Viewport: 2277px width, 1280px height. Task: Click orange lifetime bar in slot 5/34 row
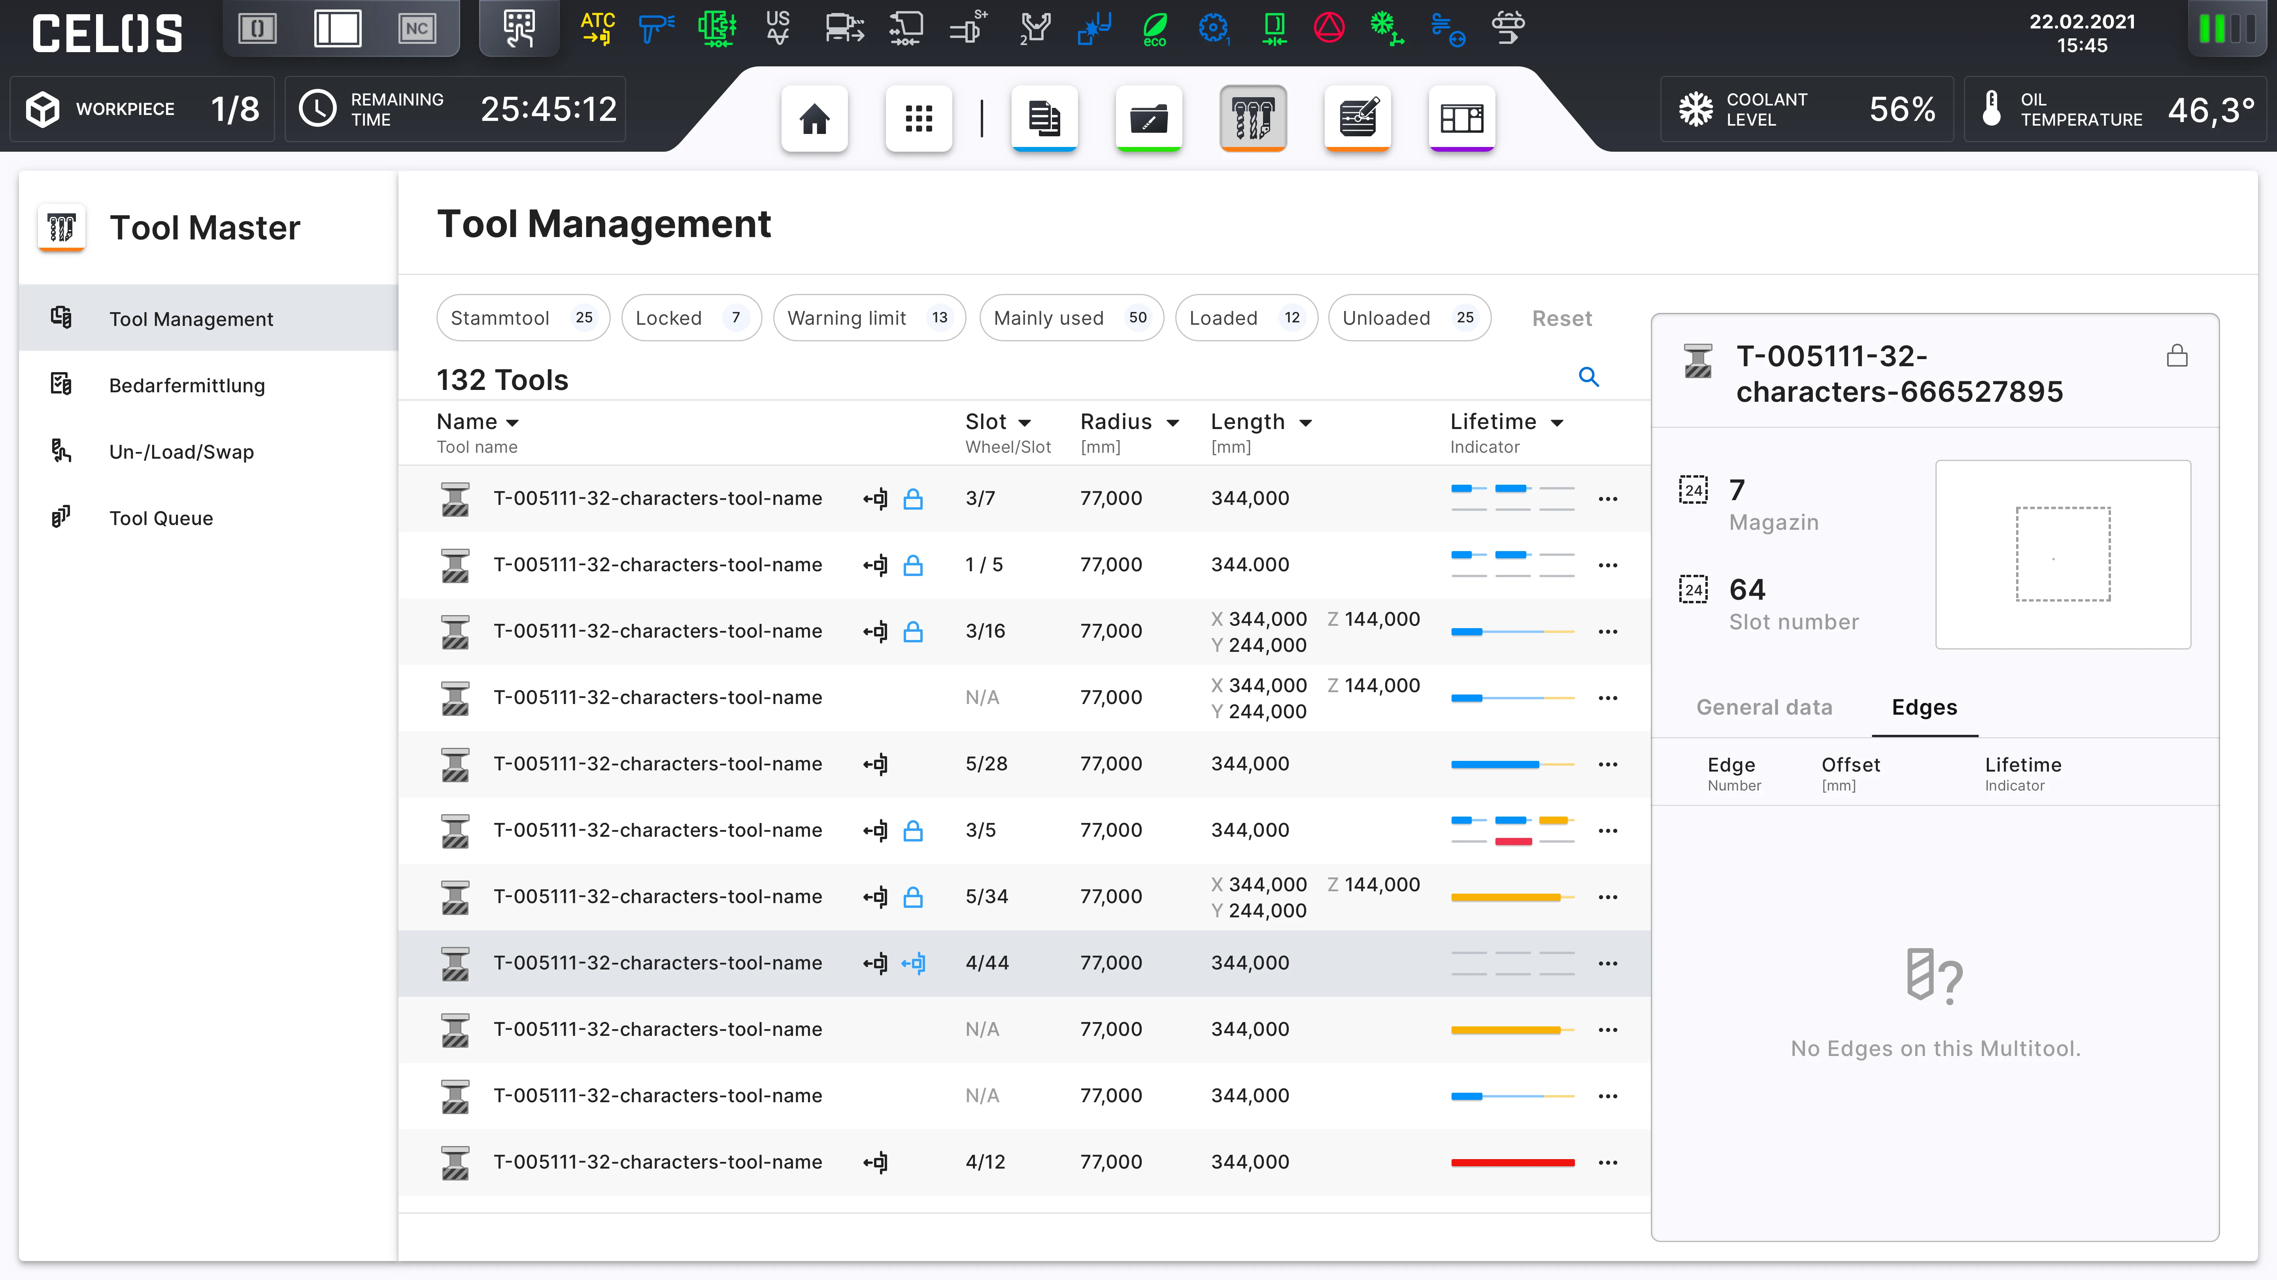point(1512,898)
